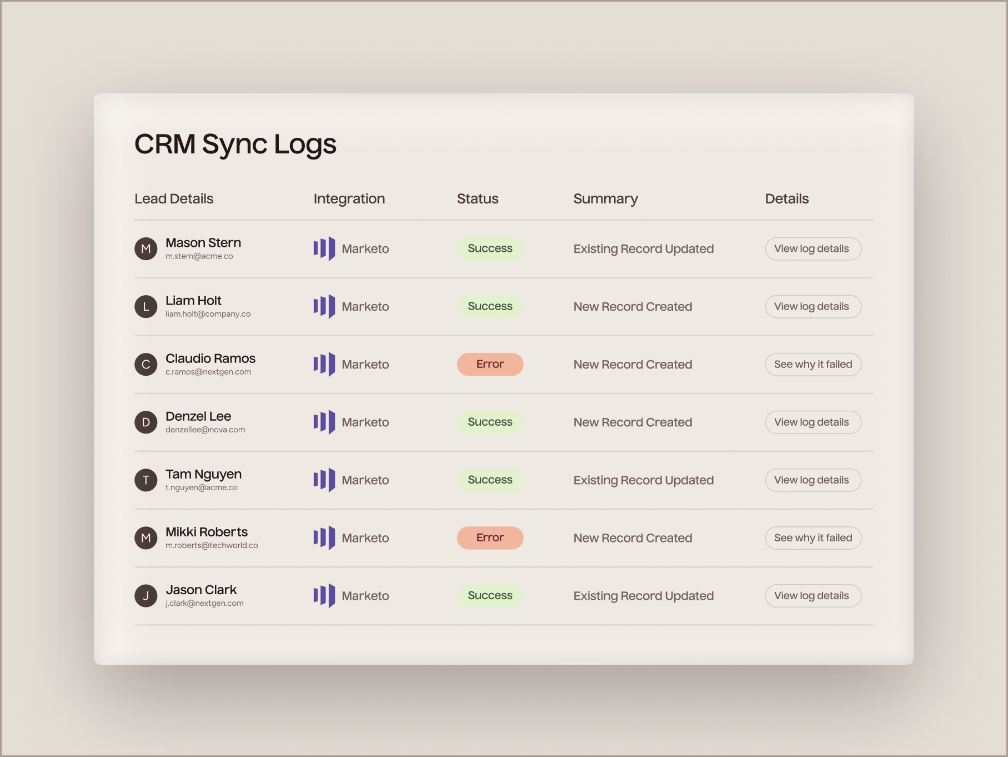The width and height of the screenshot is (1008, 757).
Task: See why Claudio Ramos sync failed
Action: [x=813, y=364]
